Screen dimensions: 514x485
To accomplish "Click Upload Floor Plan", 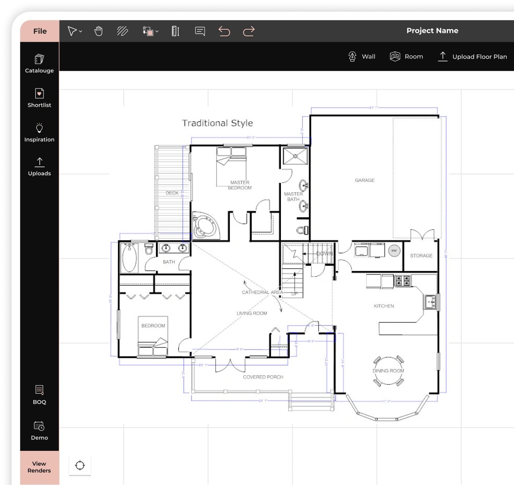I will click(x=473, y=56).
